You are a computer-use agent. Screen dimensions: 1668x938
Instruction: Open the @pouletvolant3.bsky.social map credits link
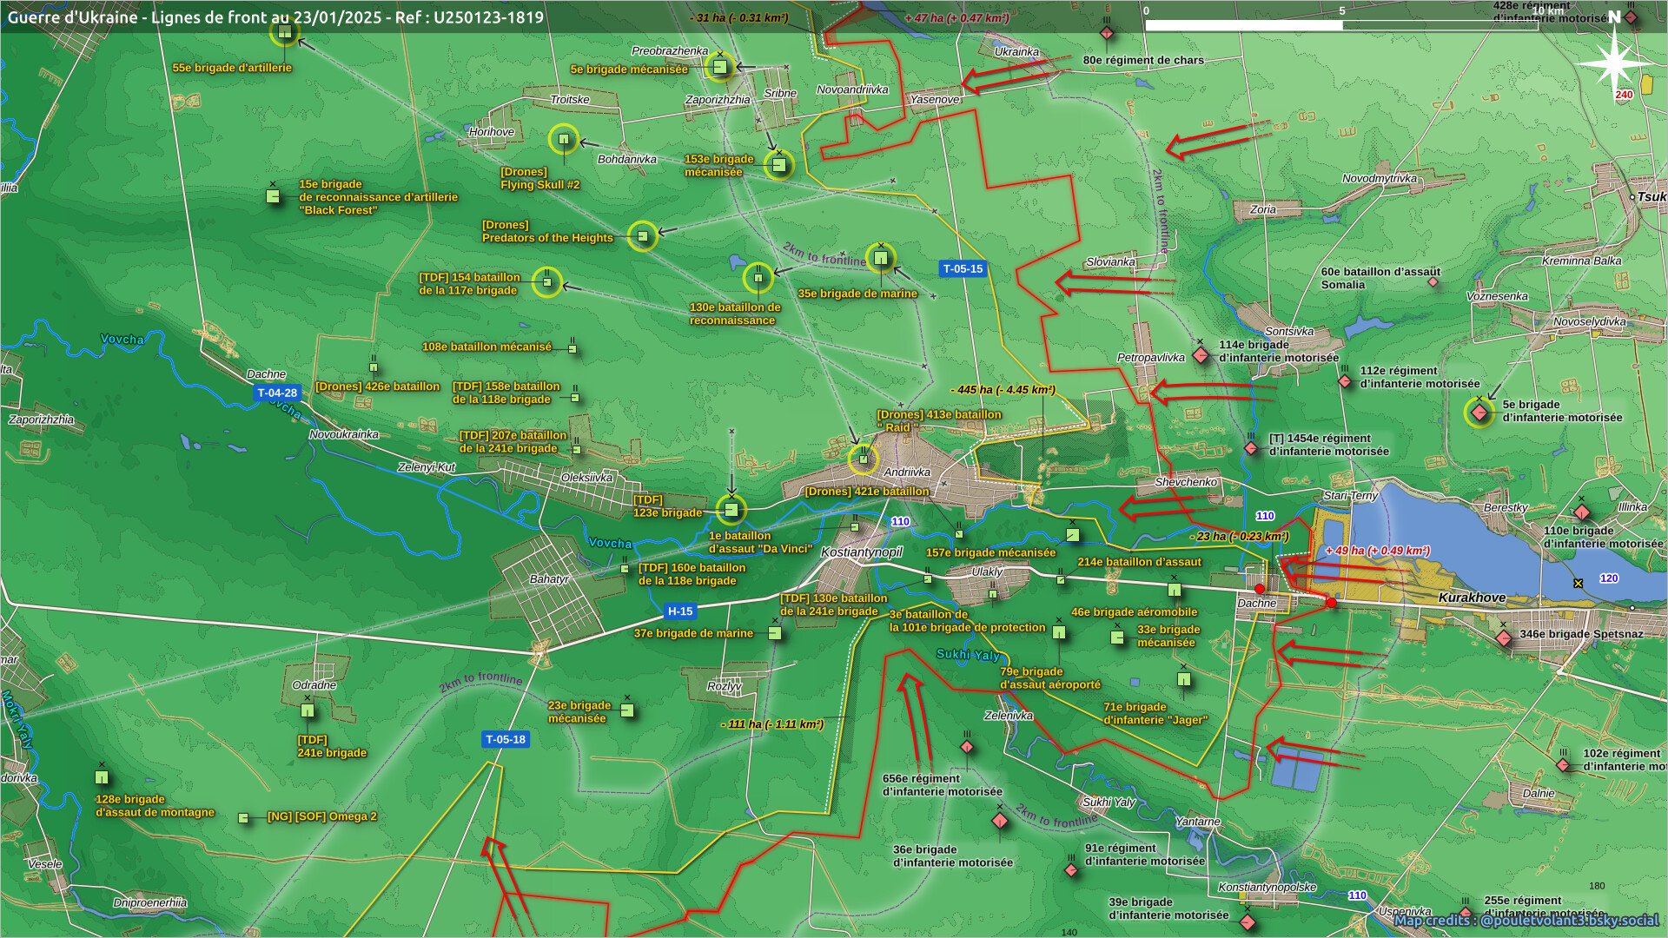(x=1526, y=921)
